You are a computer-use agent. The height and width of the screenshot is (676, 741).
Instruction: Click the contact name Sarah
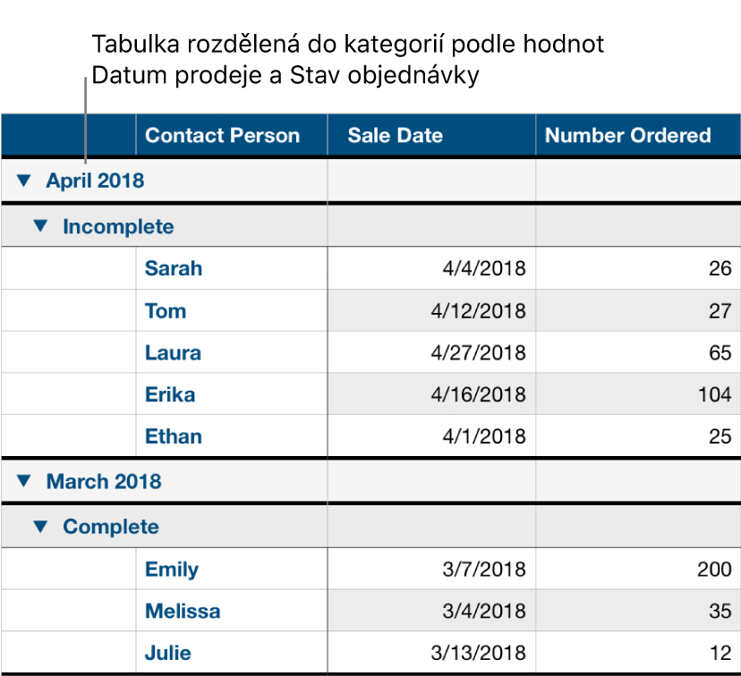point(174,268)
